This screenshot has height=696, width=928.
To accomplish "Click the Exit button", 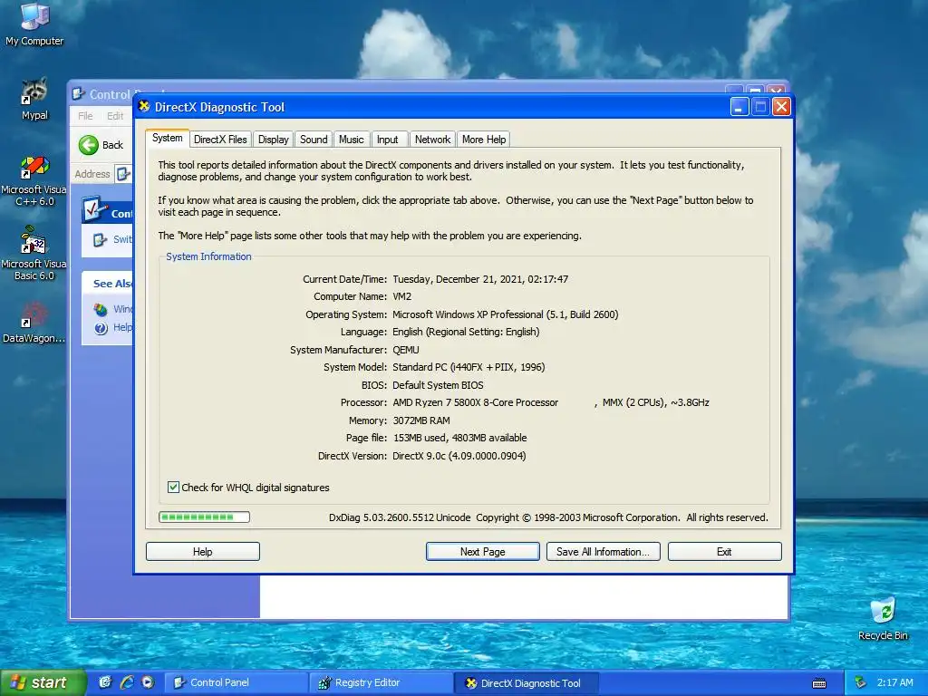I will point(724,552).
